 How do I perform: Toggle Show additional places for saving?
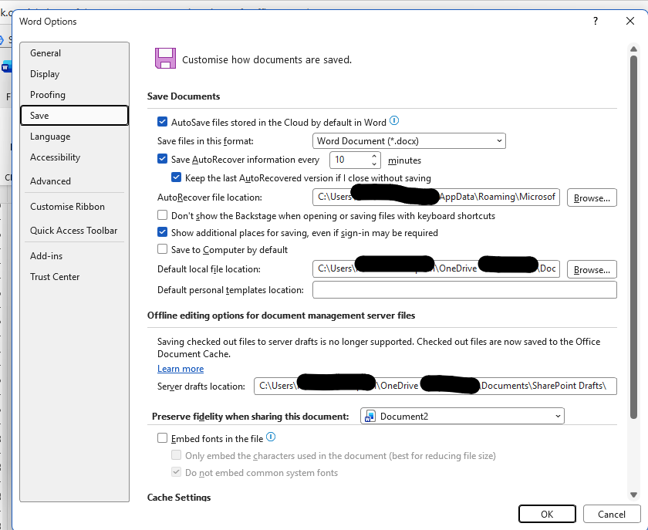click(x=163, y=232)
